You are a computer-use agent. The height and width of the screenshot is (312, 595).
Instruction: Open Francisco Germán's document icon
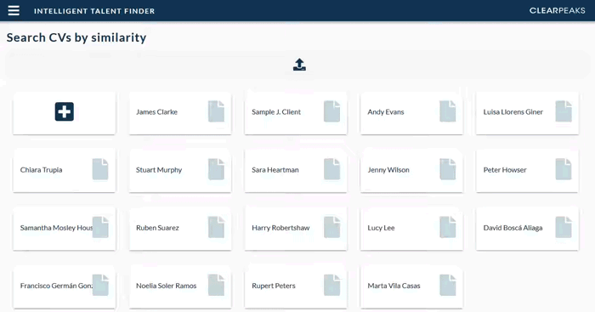point(100,286)
